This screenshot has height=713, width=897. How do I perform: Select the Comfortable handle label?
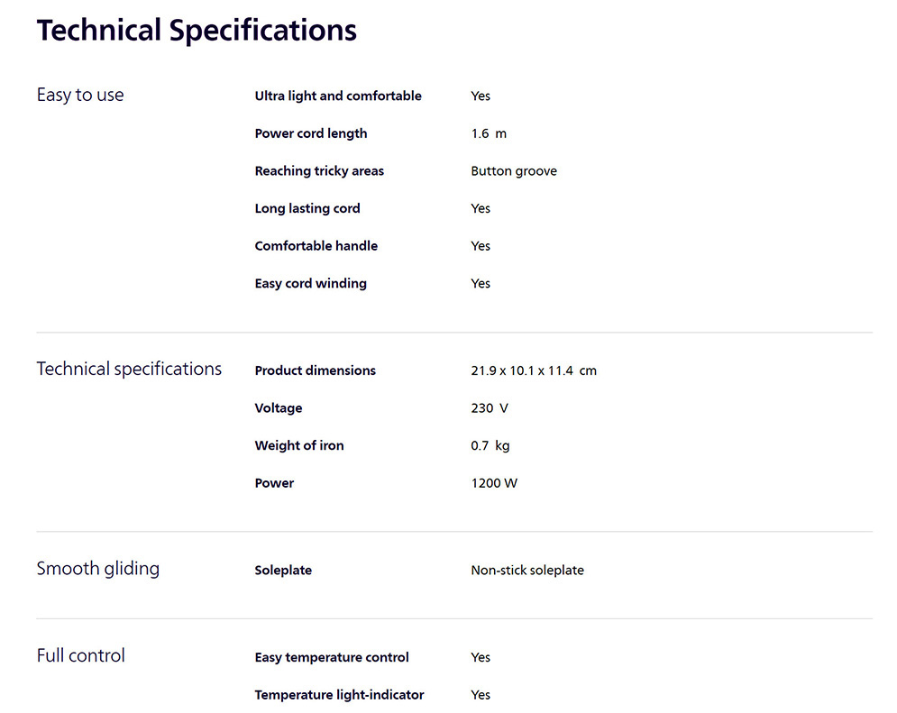(x=316, y=245)
